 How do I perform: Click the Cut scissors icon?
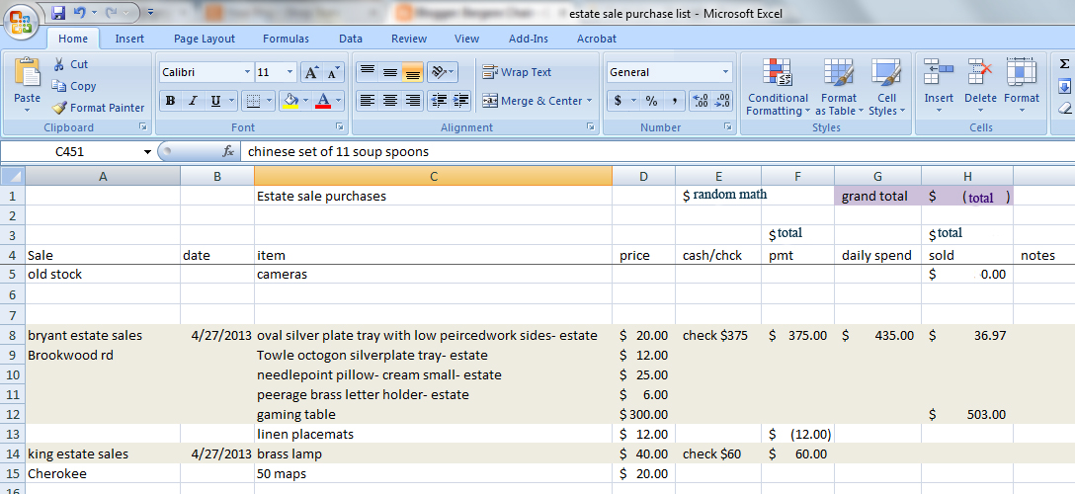[x=59, y=64]
